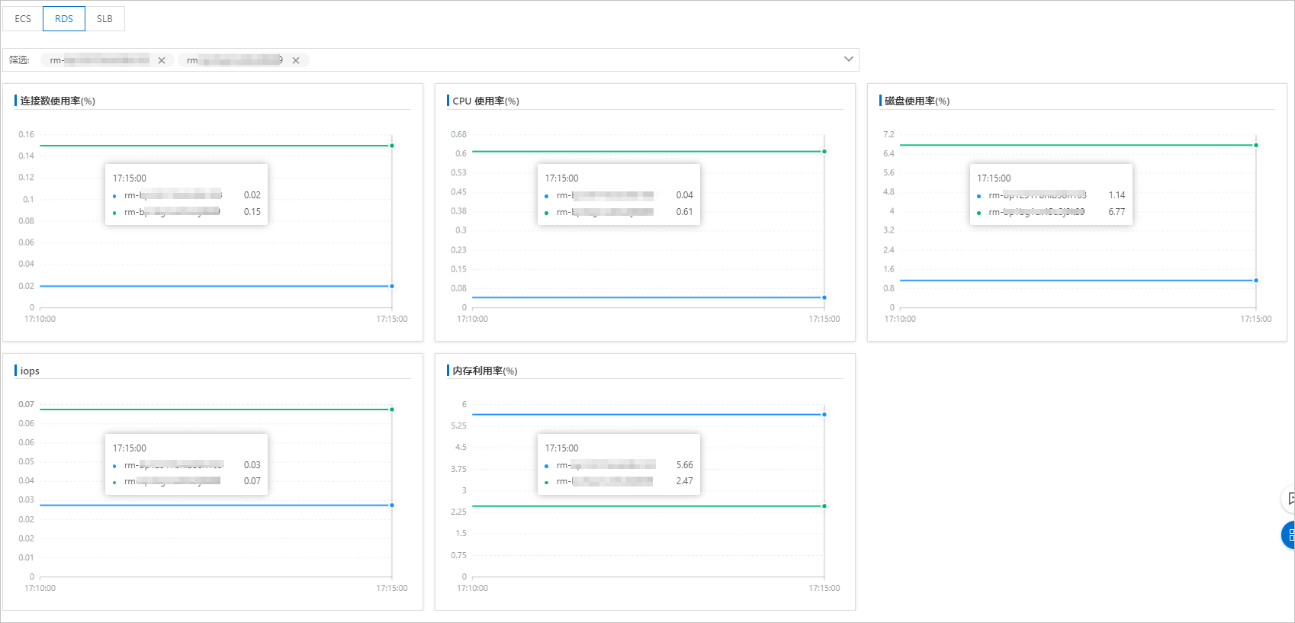Click the 0.61 value in CPU tooltip
Screen dimensions: 1295x623
(685, 212)
